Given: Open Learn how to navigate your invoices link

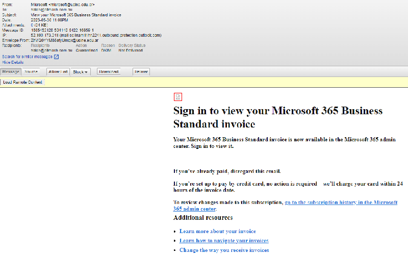Looking at the screenshot, I should [224, 241].
